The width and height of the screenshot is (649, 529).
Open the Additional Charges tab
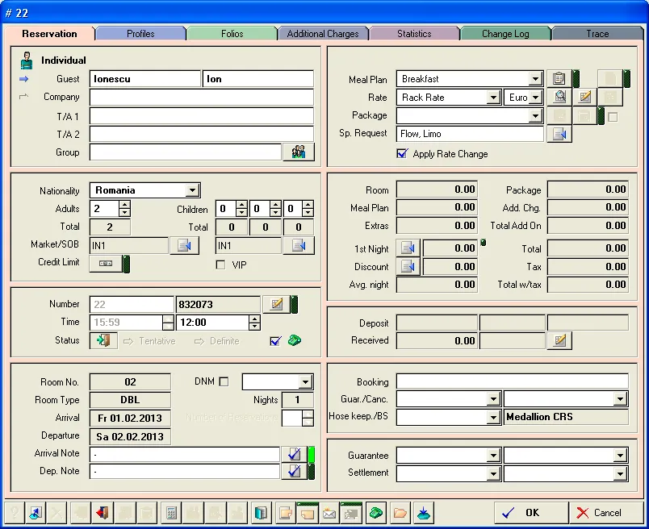pyautogui.click(x=323, y=34)
